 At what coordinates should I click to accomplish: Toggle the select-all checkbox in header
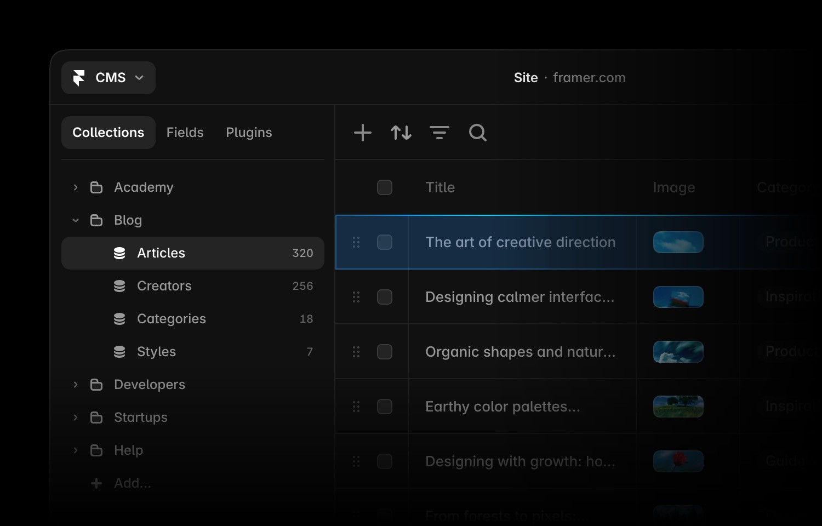pyautogui.click(x=385, y=187)
